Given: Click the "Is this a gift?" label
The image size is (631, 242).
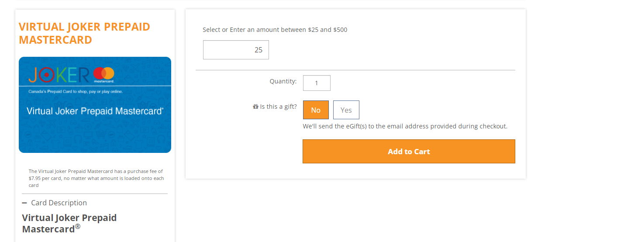Looking at the screenshot, I should [x=278, y=107].
